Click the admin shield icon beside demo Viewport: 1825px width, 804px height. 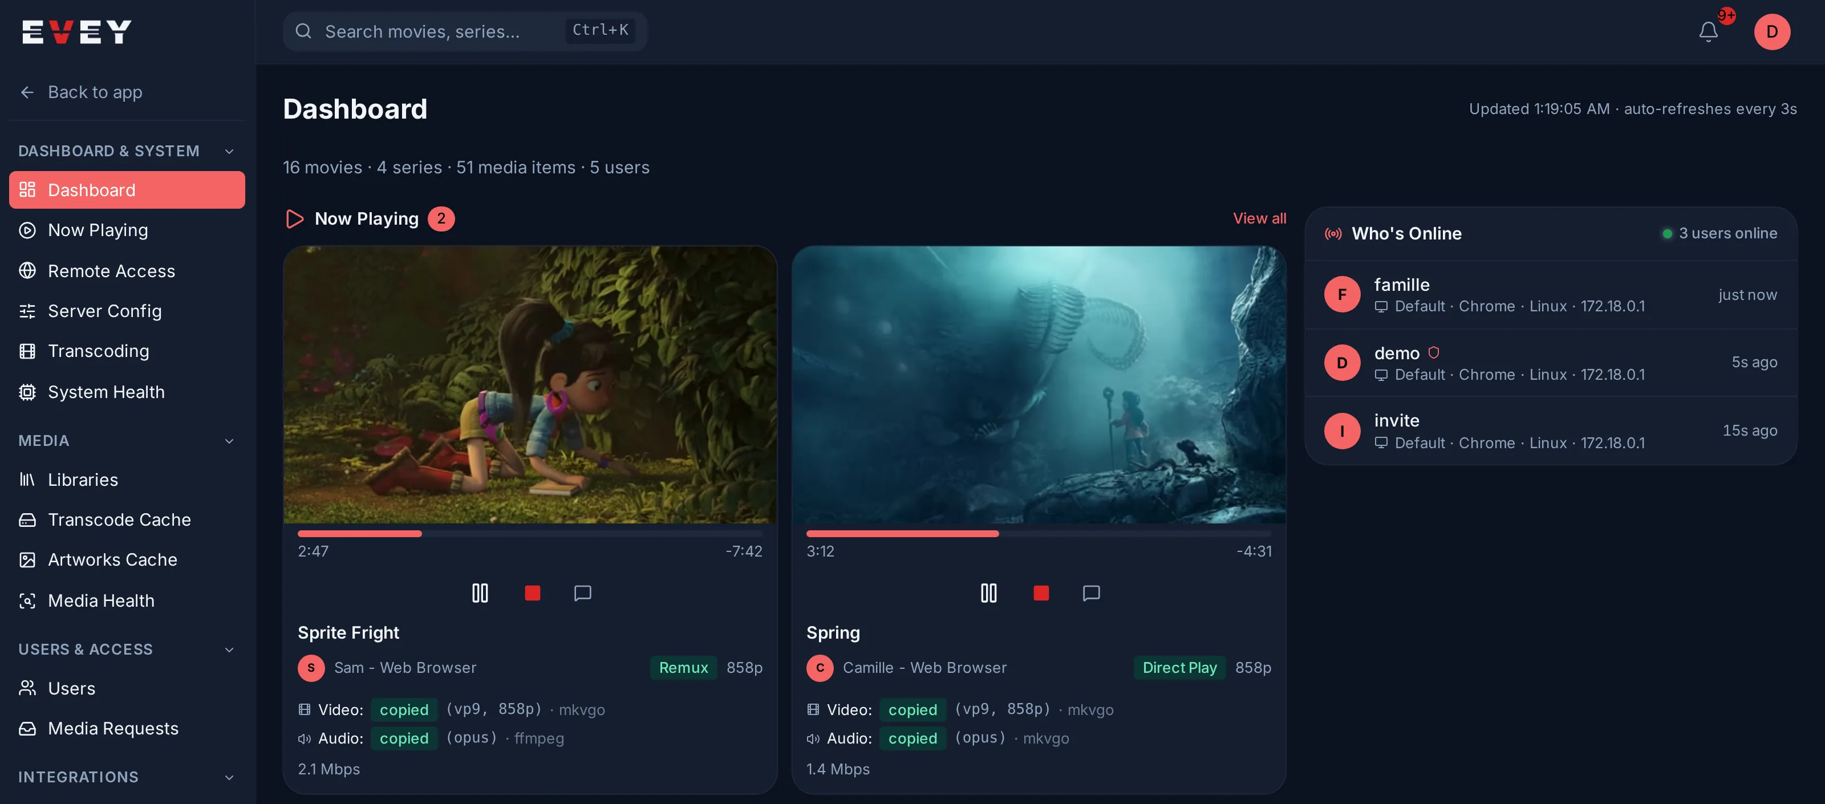click(x=1433, y=352)
